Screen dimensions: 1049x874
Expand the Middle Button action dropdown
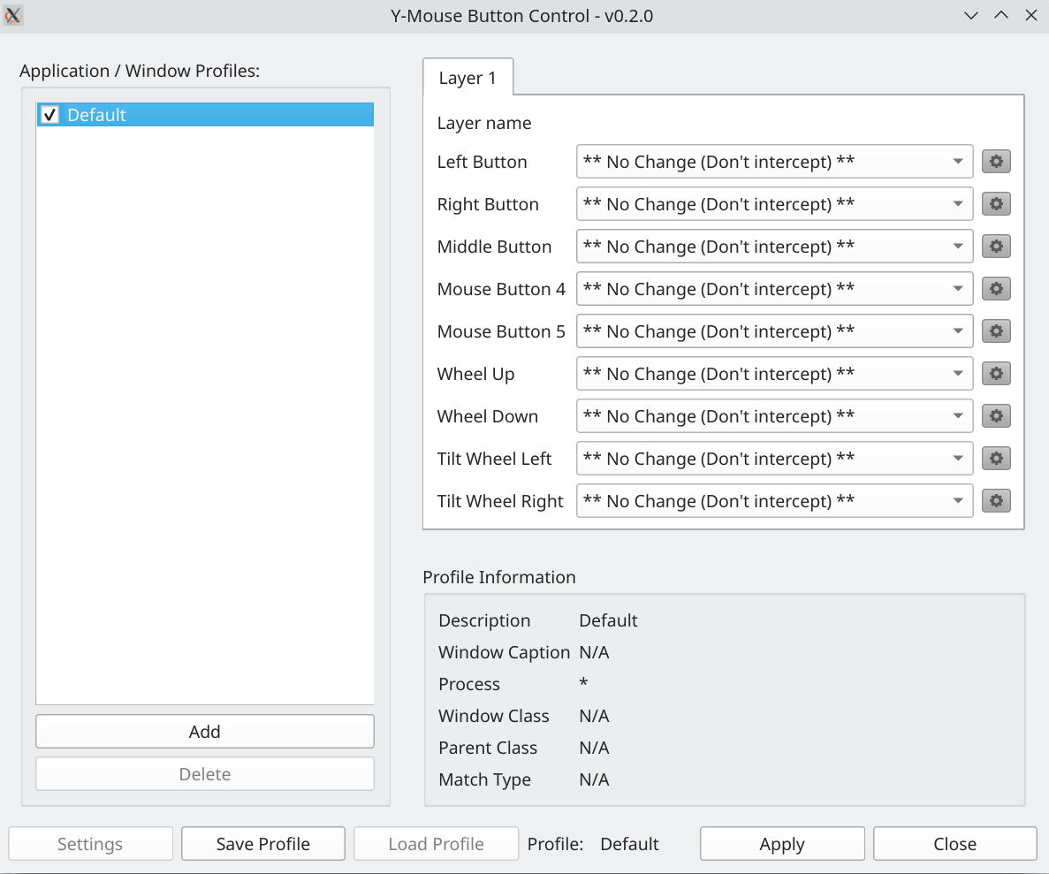point(775,247)
